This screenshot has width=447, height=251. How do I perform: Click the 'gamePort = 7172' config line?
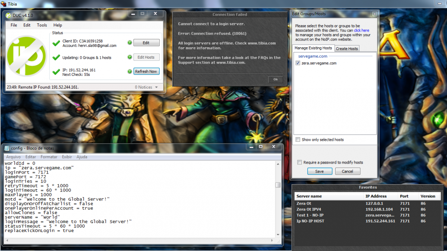pyautogui.click(x=25, y=177)
